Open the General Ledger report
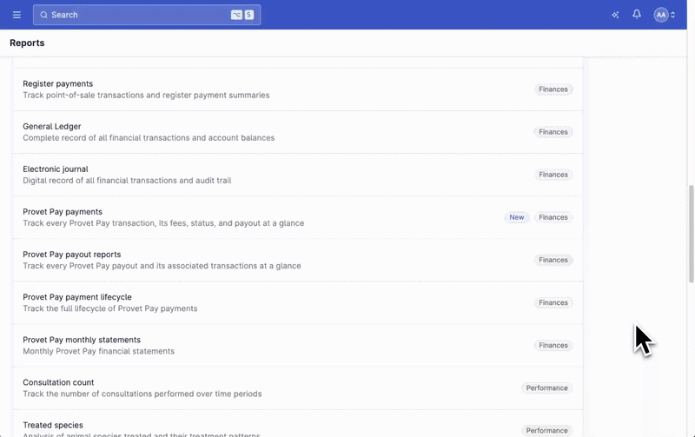The image size is (695, 437). coord(298,132)
